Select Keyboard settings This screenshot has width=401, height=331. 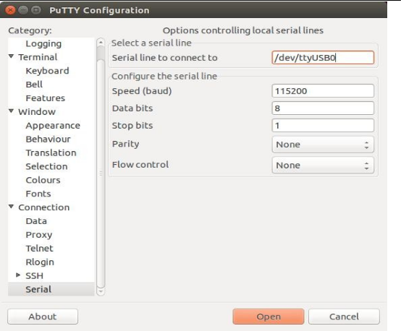click(47, 71)
